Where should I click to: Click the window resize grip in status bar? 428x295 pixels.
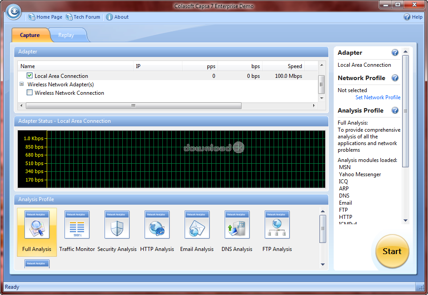421,287
